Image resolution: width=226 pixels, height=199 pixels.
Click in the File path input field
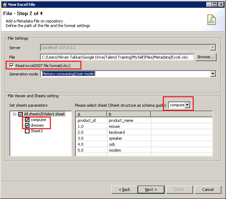pyautogui.click(x=117, y=57)
